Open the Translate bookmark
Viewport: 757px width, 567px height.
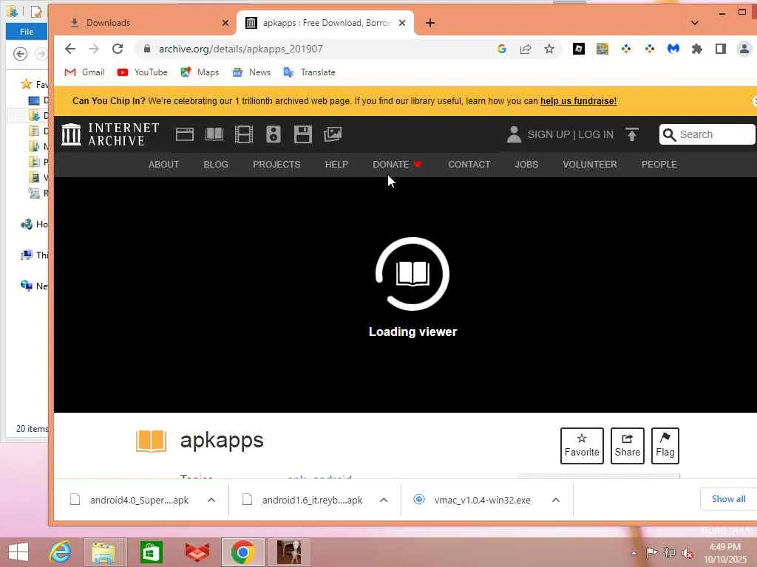pos(310,72)
